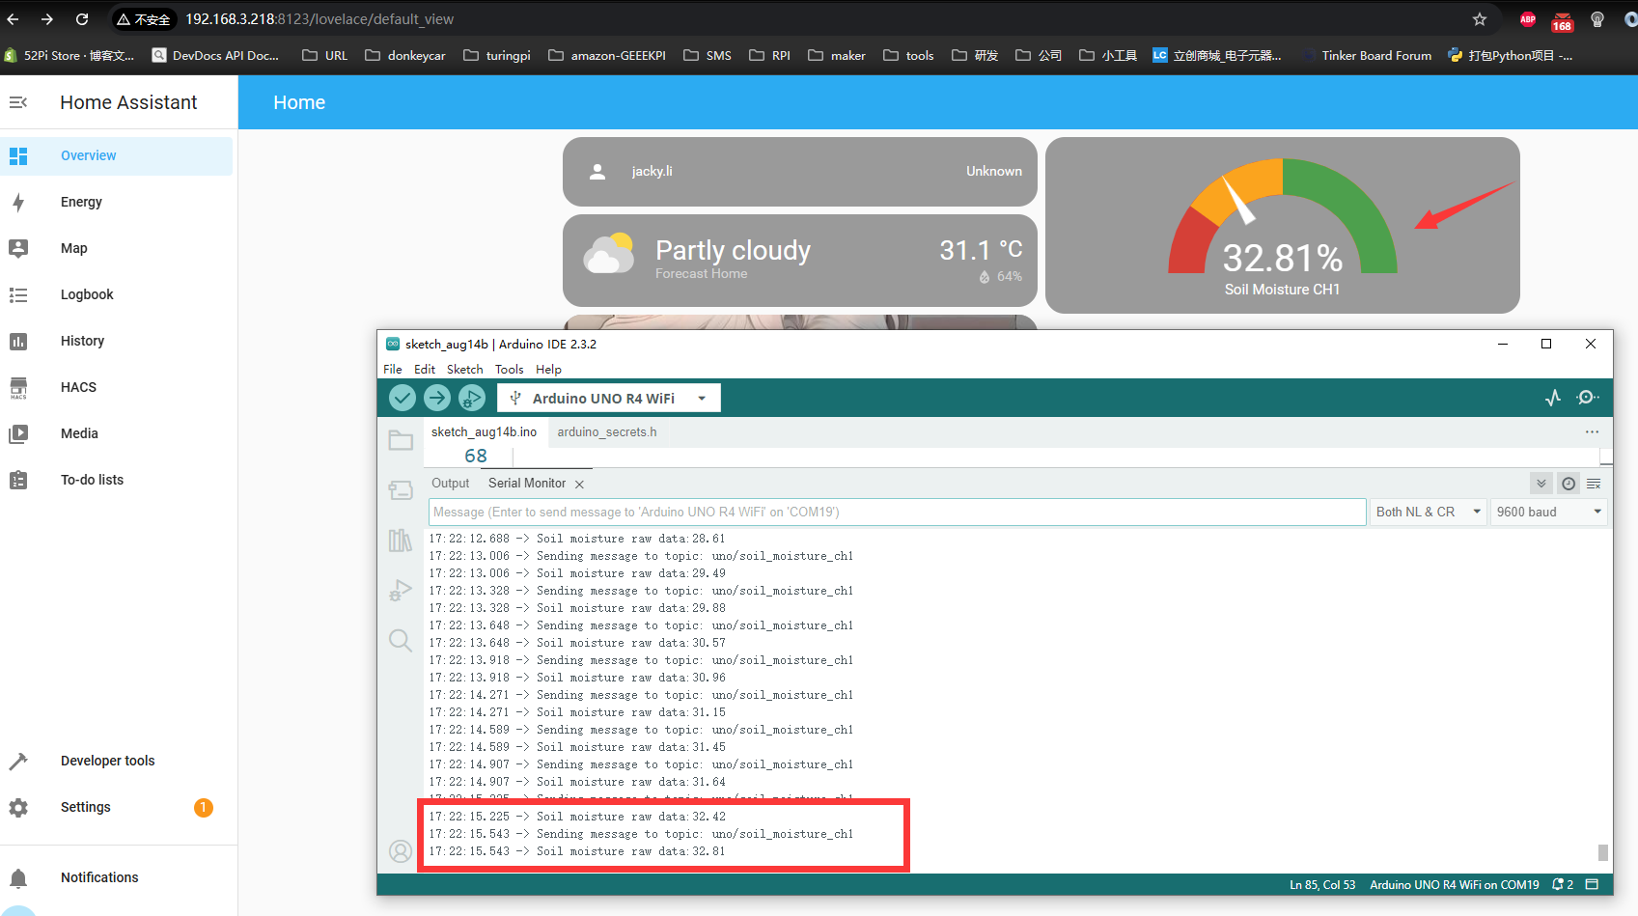The width and height of the screenshot is (1638, 916).
Task: Open HACS in the Home Assistant sidebar
Action: [x=117, y=387]
